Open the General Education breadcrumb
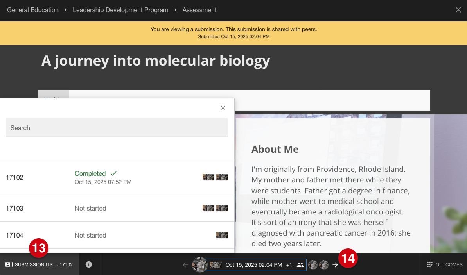This screenshot has width=467, height=275. [x=33, y=10]
